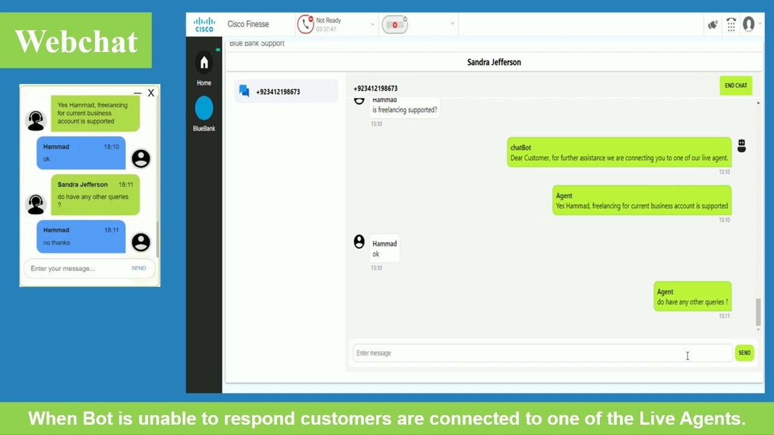Open the BlueBank gadget icon
Image resolution: width=774 pixels, height=435 pixels.
pos(204,109)
